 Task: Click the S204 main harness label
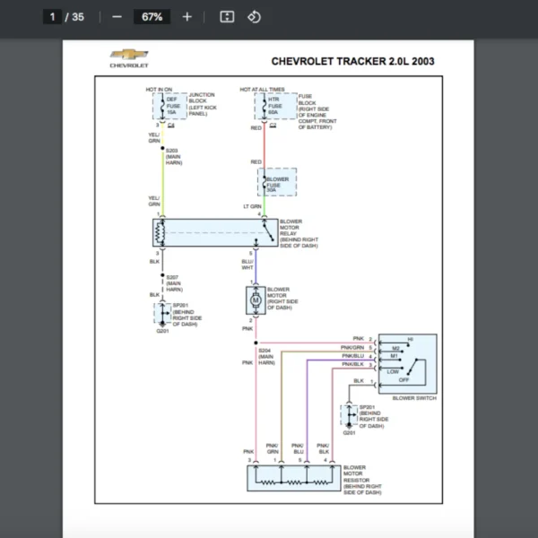pos(265,357)
